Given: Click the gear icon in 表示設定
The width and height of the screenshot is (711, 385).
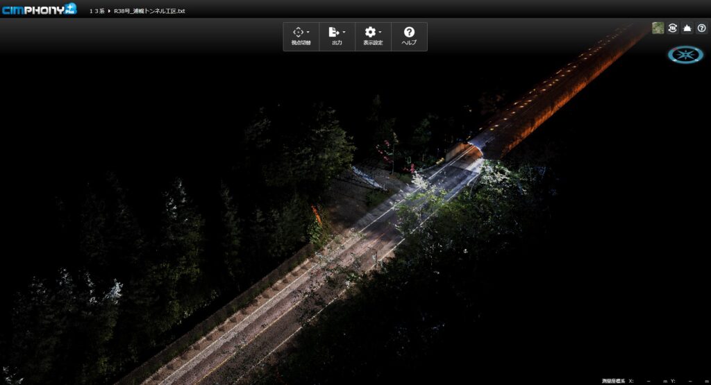Looking at the screenshot, I should point(370,32).
